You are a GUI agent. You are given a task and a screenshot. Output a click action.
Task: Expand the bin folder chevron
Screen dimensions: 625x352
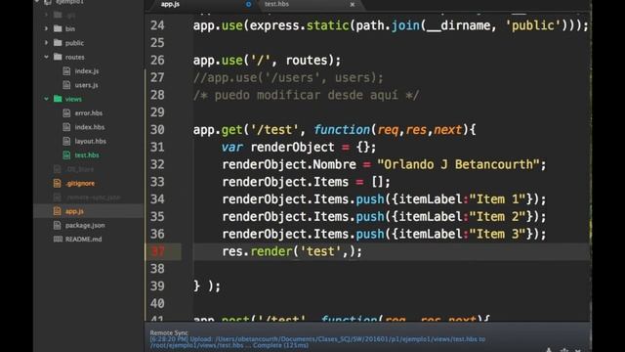46,28
